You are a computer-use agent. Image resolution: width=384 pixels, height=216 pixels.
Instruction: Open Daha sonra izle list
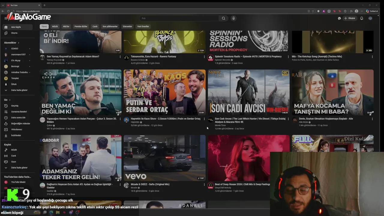tap(18, 118)
